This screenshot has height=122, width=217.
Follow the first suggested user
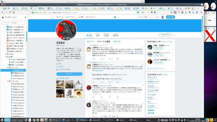pyautogui.click(x=158, y=48)
